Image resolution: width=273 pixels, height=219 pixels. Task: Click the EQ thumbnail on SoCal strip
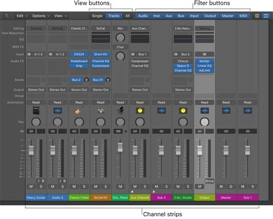click(101, 39)
